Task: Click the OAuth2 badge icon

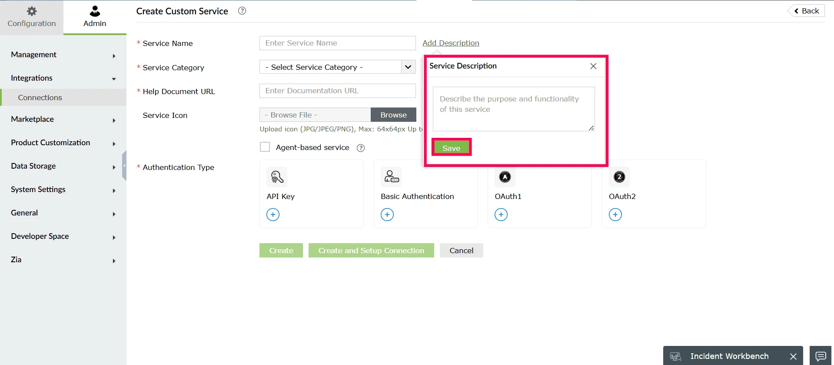Action: click(619, 177)
